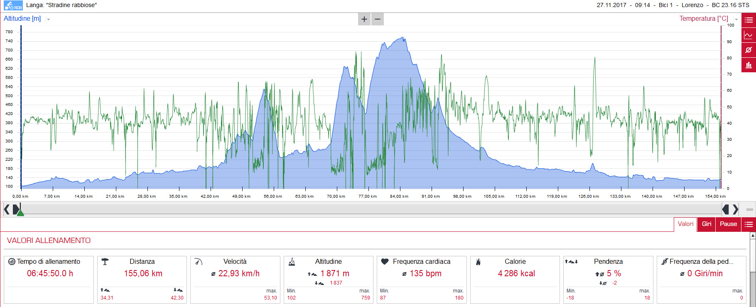The width and height of the screenshot is (756, 307).
Task: Open the Giri tab
Action: point(707,224)
